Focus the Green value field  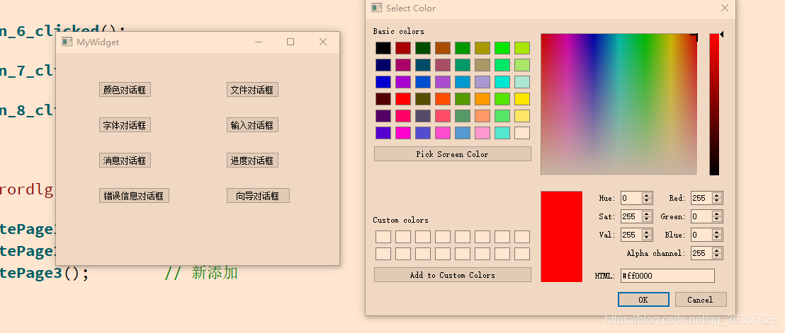702,216
